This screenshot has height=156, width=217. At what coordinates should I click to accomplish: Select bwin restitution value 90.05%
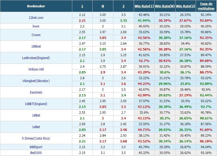point(206,26)
